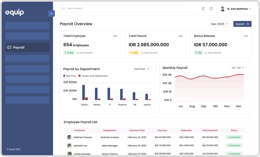Click Alex Matthew's profile avatar
The image size is (260, 157).
223,9
